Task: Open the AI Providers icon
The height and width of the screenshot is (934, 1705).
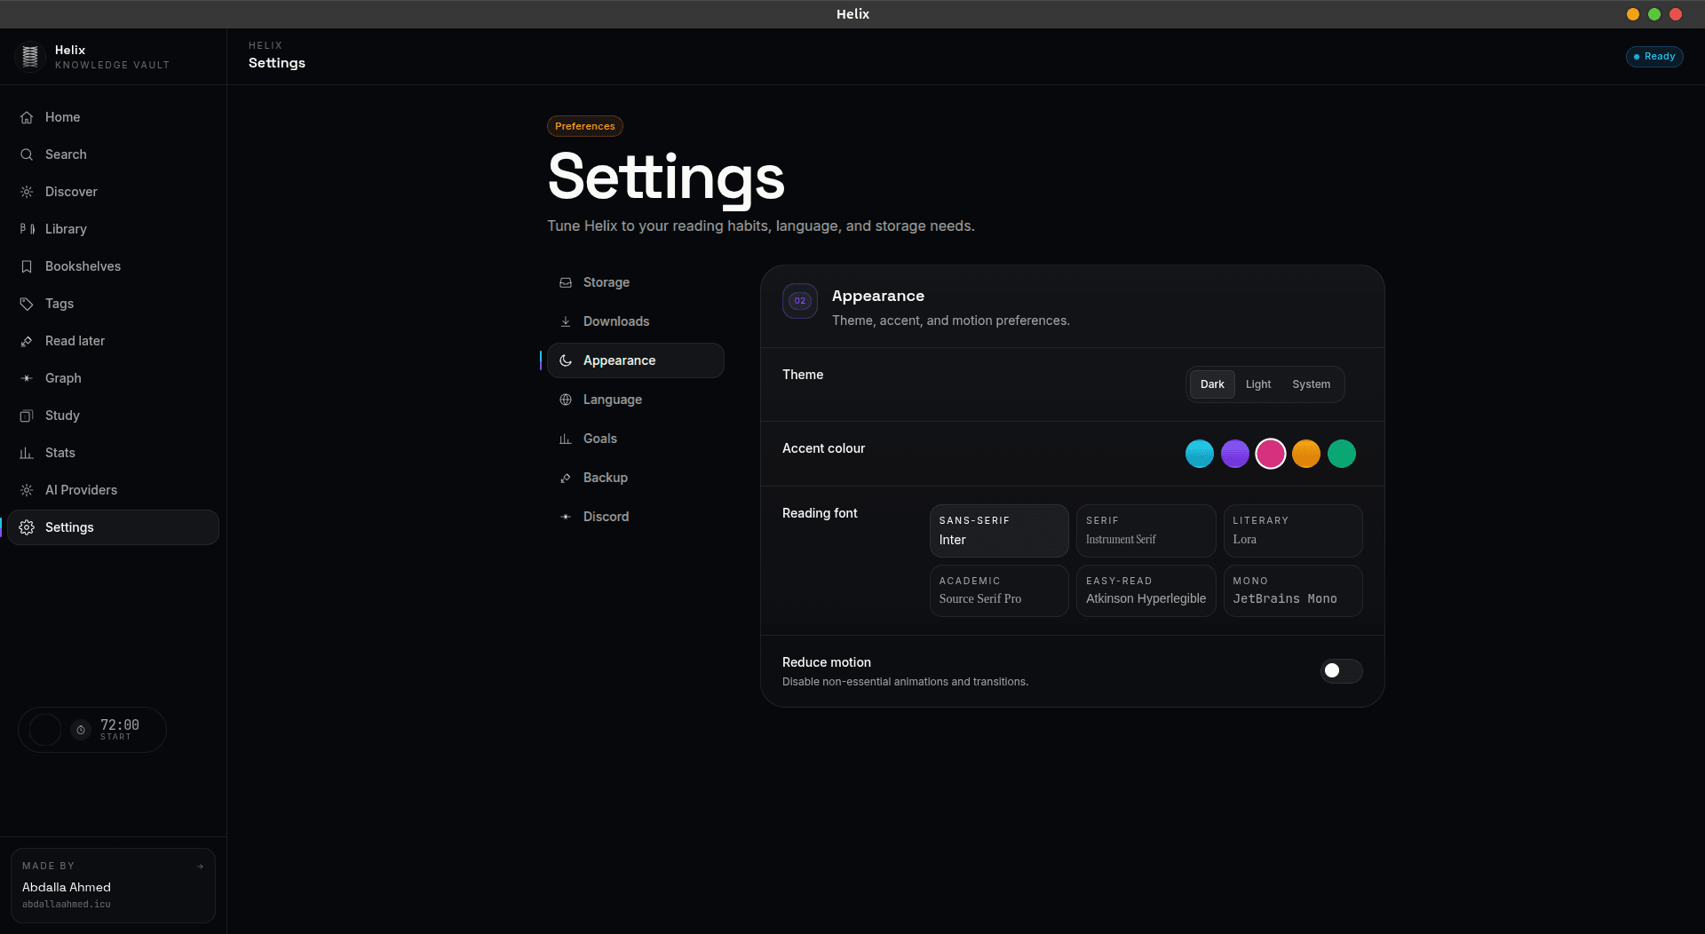Action: (x=27, y=490)
